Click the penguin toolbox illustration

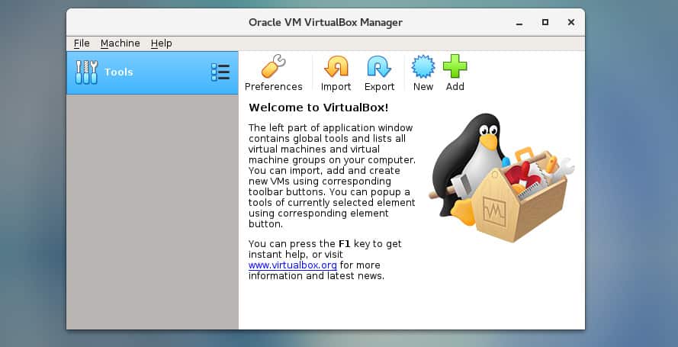click(x=502, y=177)
